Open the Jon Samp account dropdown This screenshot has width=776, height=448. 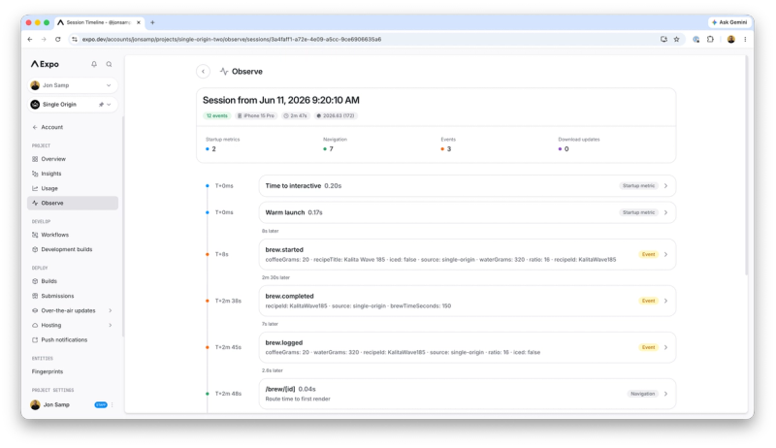(x=72, y=85)
